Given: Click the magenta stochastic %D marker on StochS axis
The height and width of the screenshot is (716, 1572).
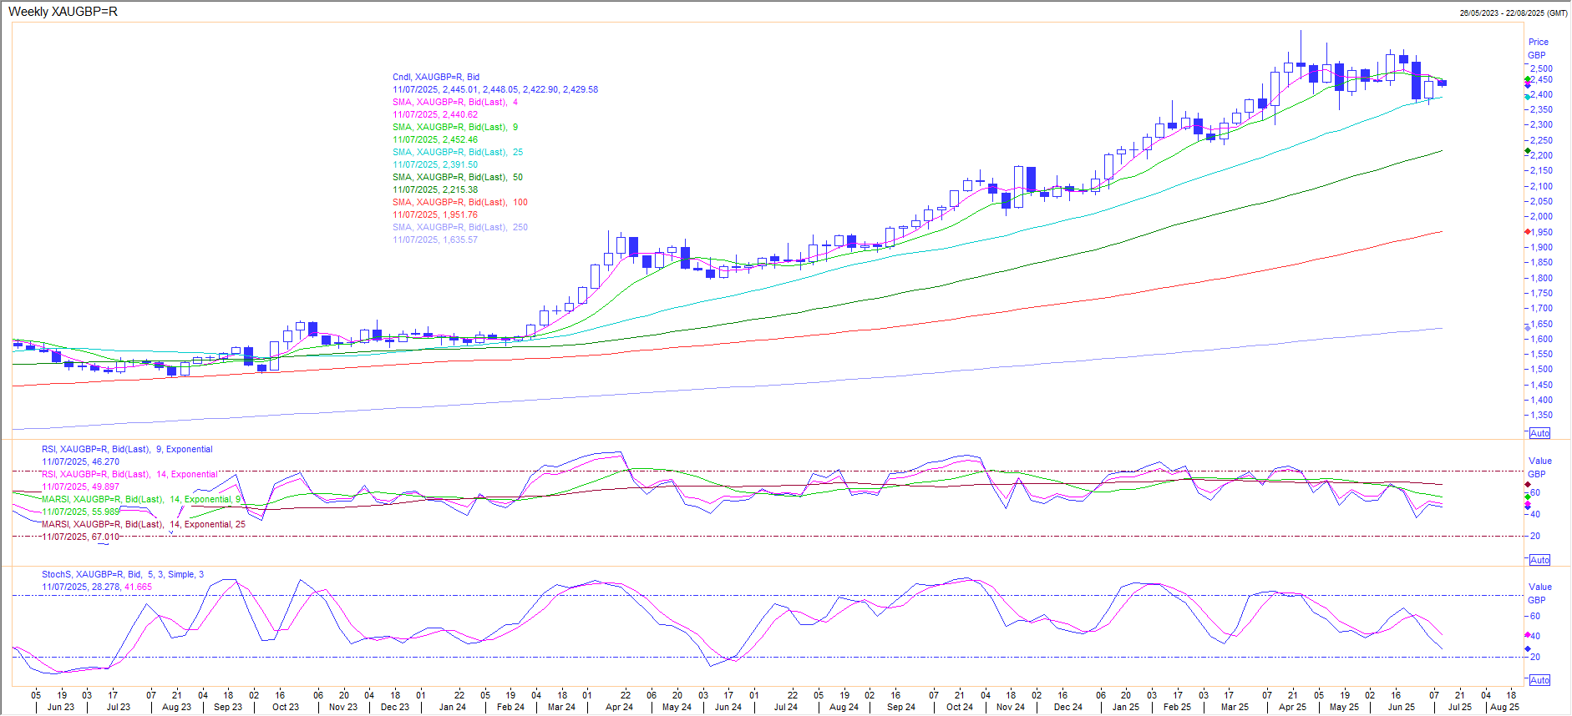Looking at the screenshot, I should pos(1528,634).
